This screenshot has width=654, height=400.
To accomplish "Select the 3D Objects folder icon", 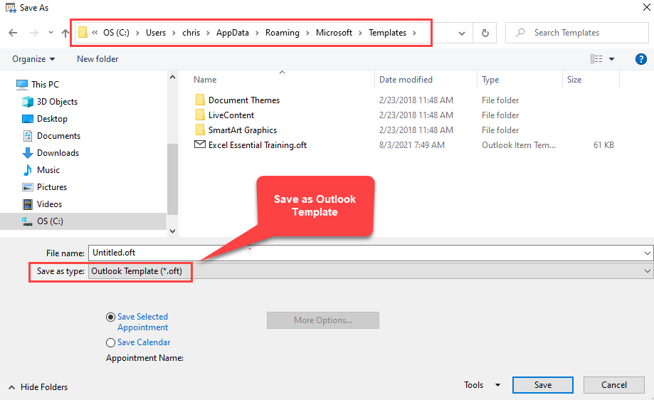I will click(x=28, y=102).
